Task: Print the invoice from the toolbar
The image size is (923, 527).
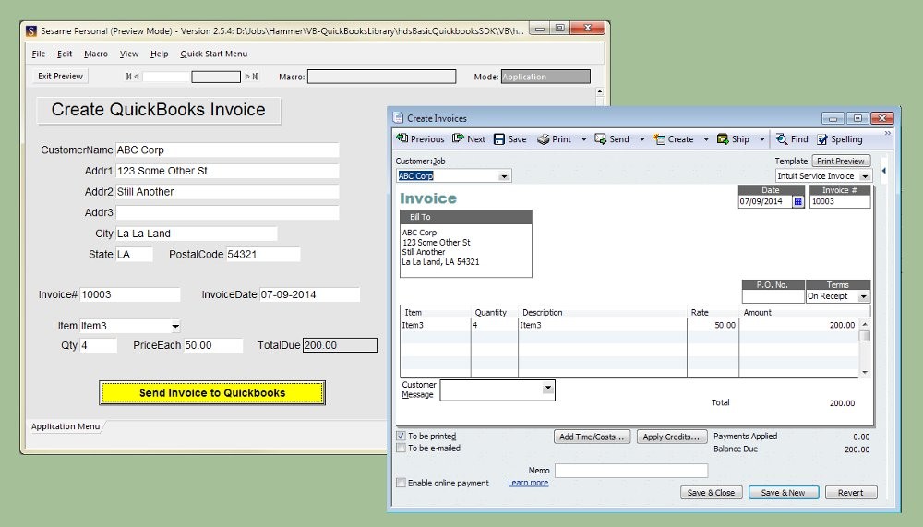Action: coord(554,139)
